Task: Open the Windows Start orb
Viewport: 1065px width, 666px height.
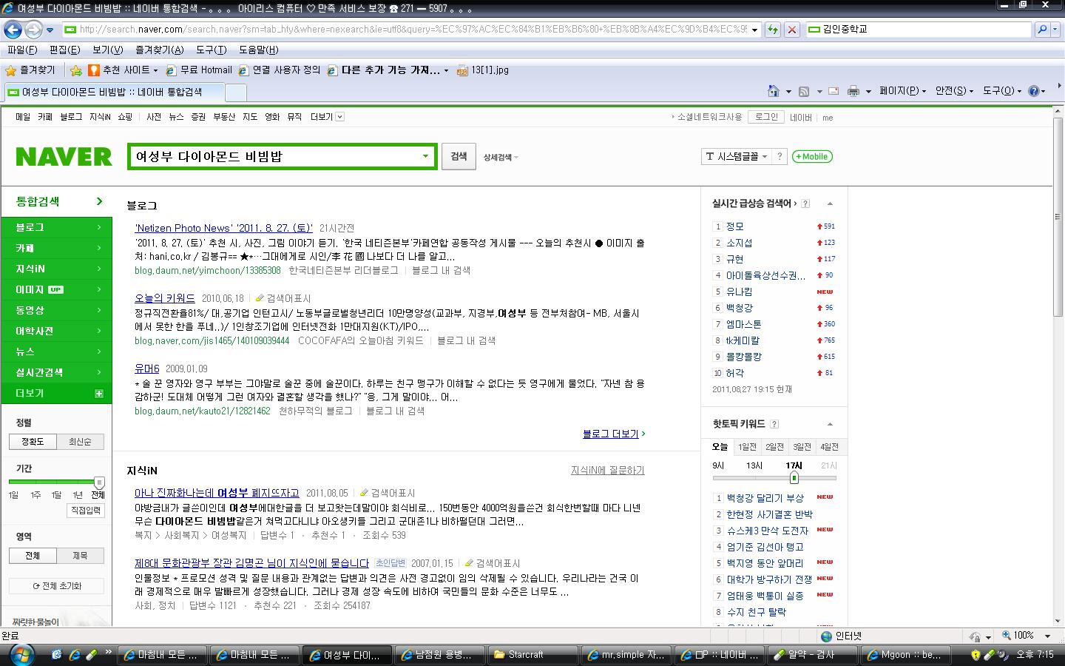Action: [21, 654]
